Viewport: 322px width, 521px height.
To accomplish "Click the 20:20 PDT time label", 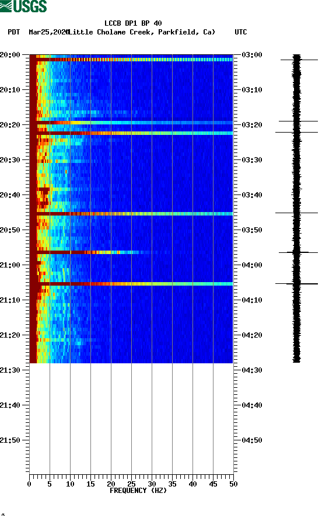I will [10, 125].
